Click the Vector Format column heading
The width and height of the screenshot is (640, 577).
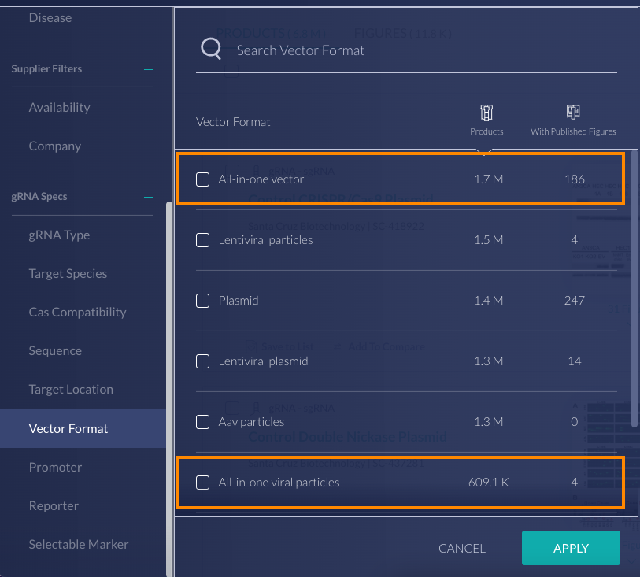[233, 122]
